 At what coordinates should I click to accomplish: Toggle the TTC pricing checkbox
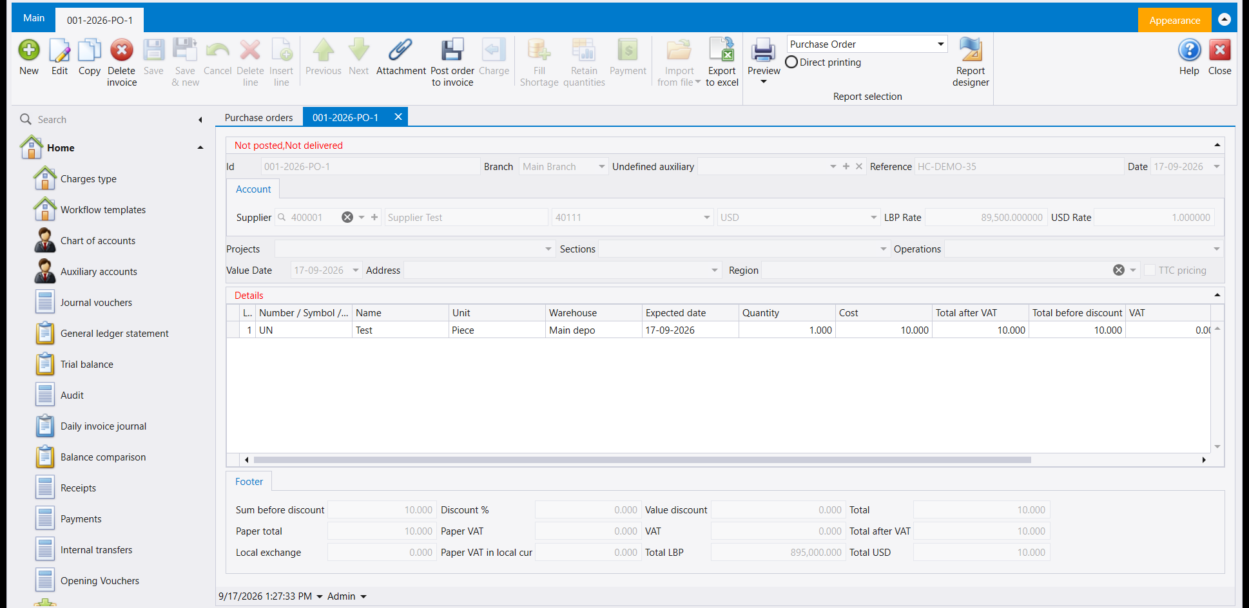1150,271
